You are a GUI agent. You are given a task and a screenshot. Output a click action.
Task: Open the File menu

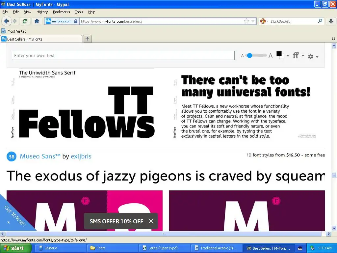5,12
